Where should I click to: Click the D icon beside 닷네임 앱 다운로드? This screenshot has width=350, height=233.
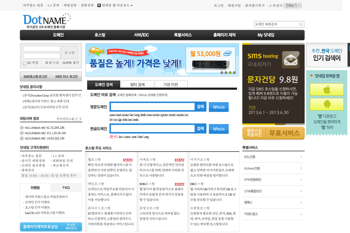[x=99, y=5]
